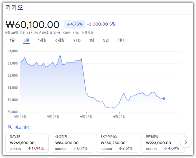Image resolution: width=196 pixels, height=158 pixels.
Task: Select the YTD range tab
Action: point(77,40)
